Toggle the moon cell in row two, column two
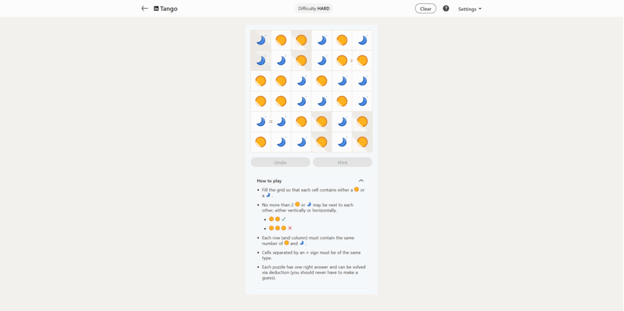The height and width of the screenshot is (311, 624). (281, 60)
